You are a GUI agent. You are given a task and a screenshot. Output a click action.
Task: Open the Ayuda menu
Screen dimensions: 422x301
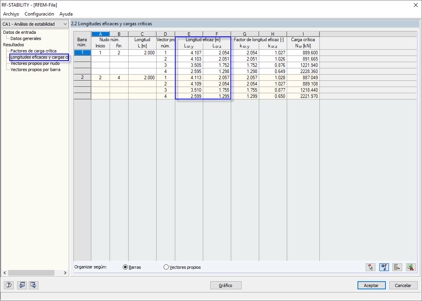coord(66,14)
